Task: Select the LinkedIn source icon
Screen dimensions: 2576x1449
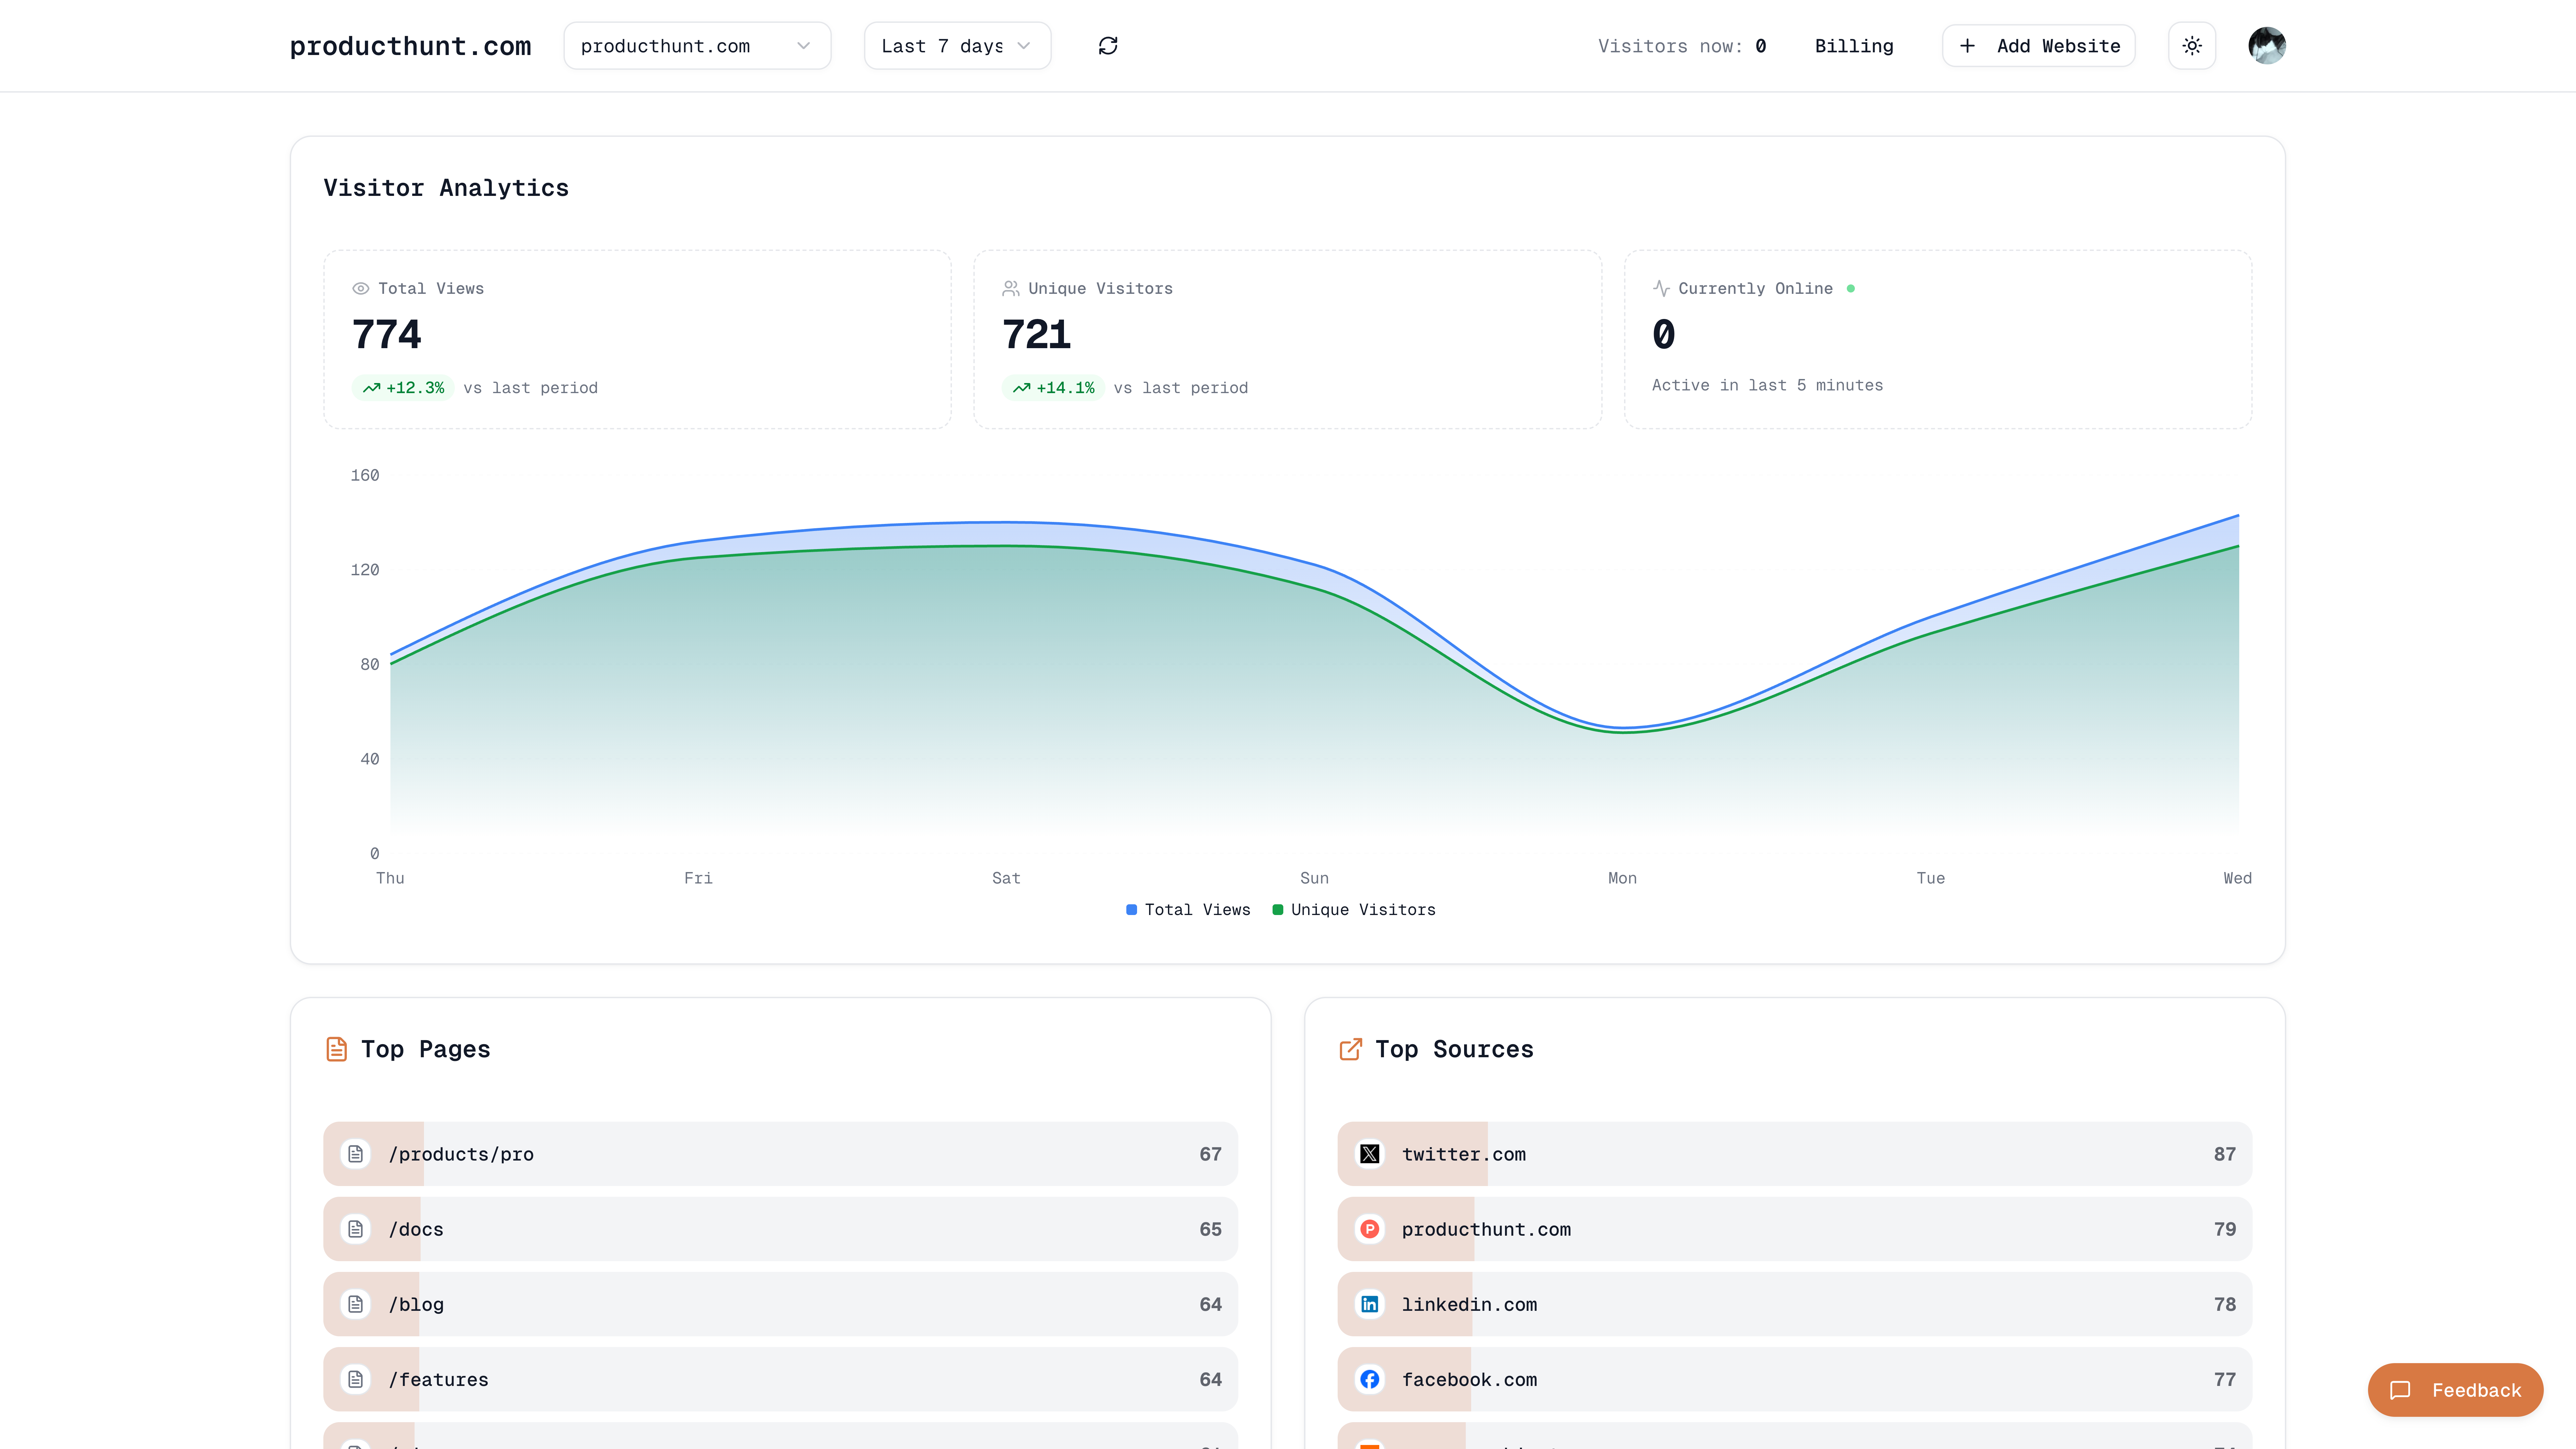Action: point(1369,1304)
